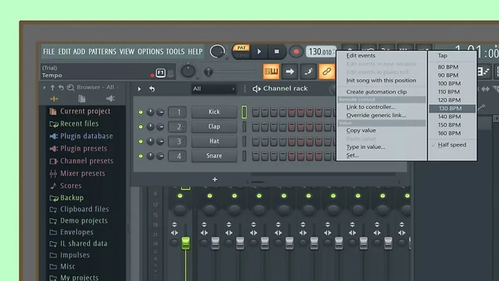The image size is (499, 281).
Task: Click the Clap channel button
Action: [x=214, y=127]
